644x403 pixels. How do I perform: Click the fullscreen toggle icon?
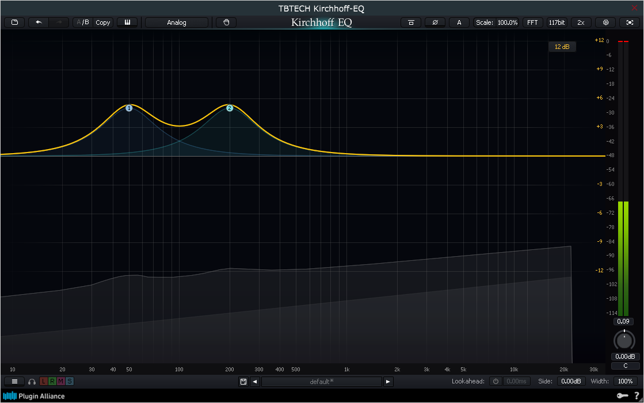tap(630, 22)
